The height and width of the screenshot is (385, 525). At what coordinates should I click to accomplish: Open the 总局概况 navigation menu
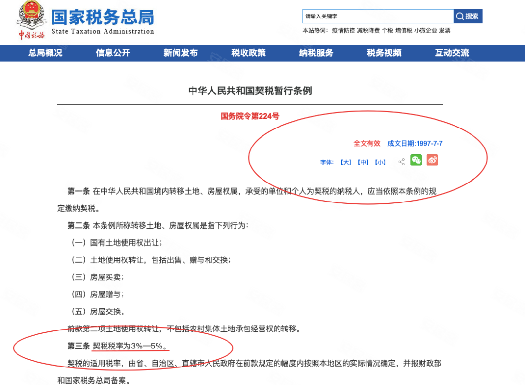pyautogui.click(x=45, y=53)
